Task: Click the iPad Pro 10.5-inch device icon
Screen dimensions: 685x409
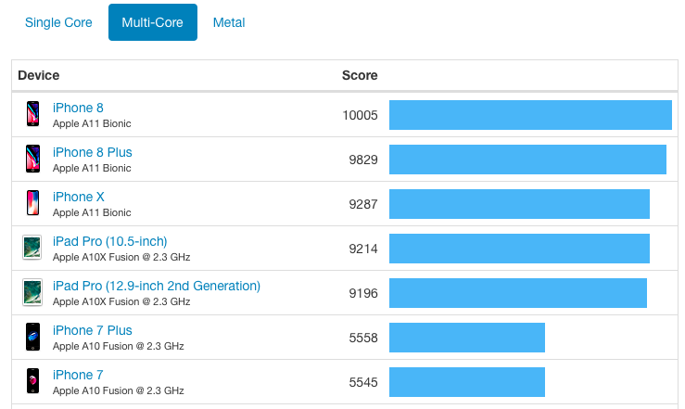Action: click(33, 248)
